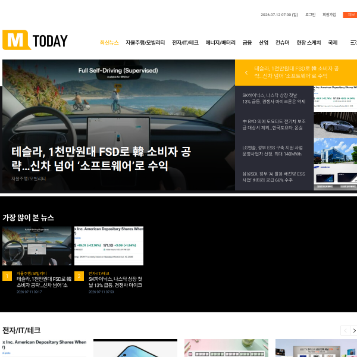
Task: Open the Samsung TV image card in 전자/IT/테크
Action: coord(317,348)
